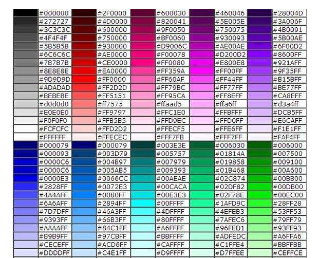Select the #6A6AFF hex code text
This screenshot has height=258, width=319.
(53, 204)
